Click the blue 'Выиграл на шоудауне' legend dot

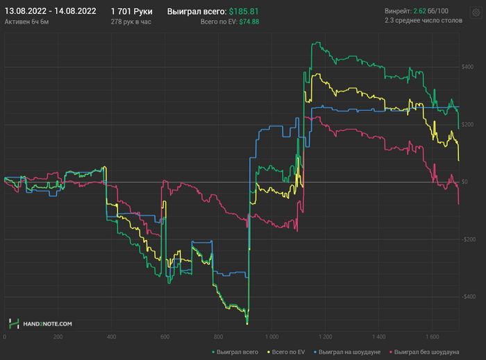(315, 352)
